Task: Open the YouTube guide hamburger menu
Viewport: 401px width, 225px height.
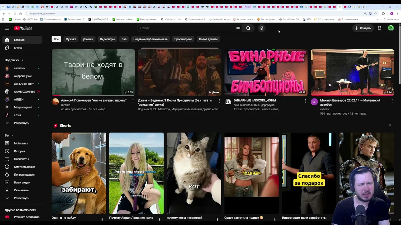Action: click(x=7, y=28)
